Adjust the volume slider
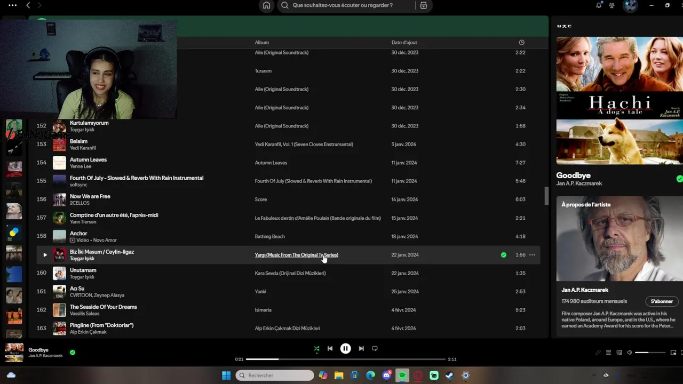This screenshot has height=384, width=683. click(650, 353)
